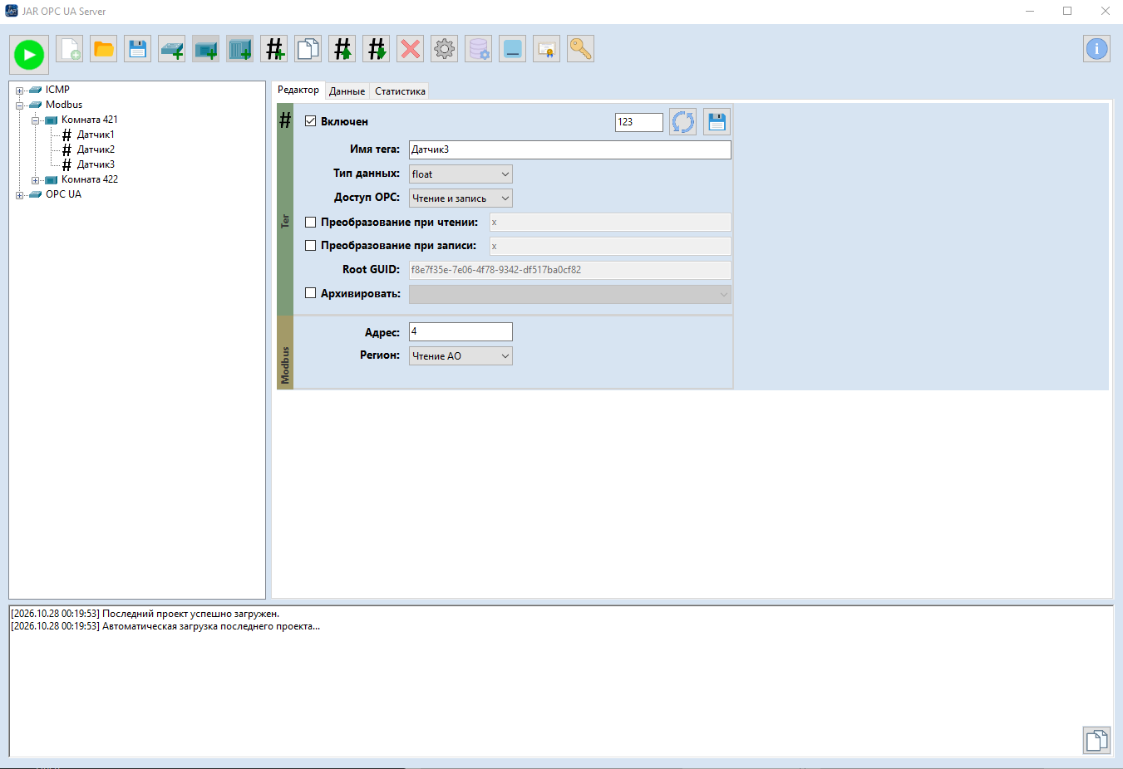Image resolution: width=1123 pixels, height=769 pixels.
Task: Open a project with the folder icon
Action: 104,49
